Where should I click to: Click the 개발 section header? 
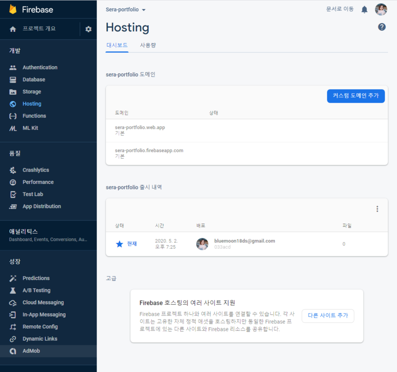[15, 51]
